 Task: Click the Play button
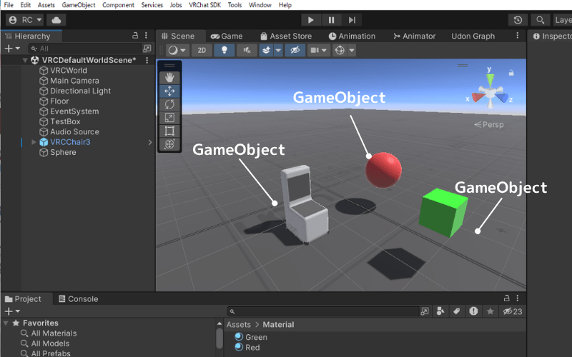click(311, 20)
